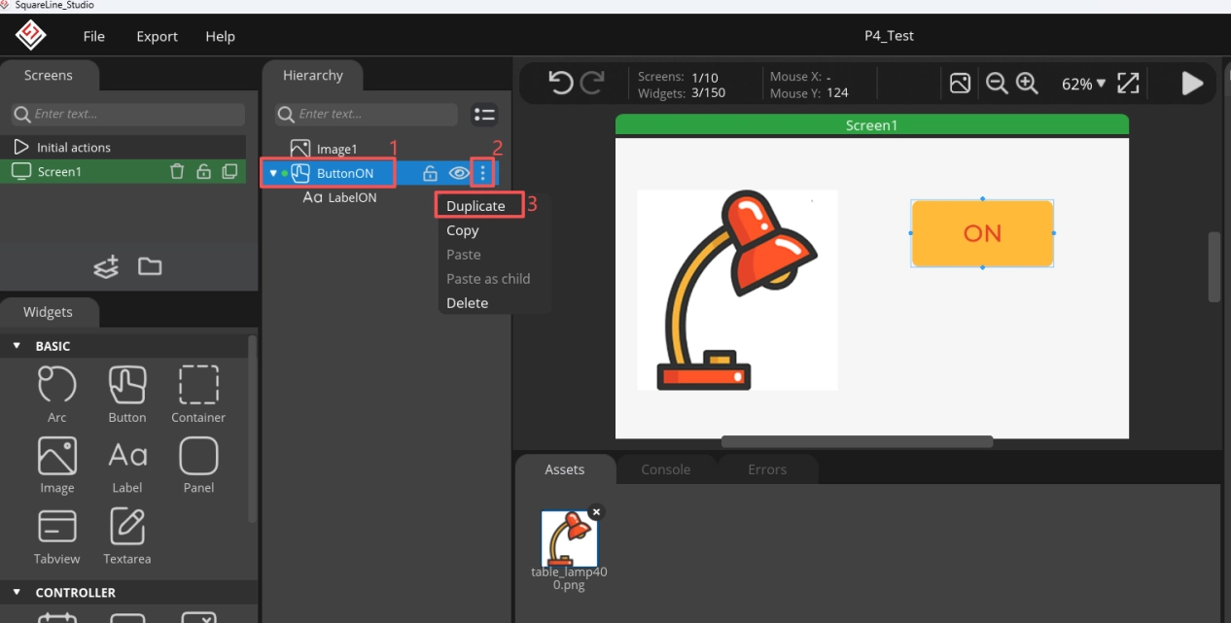Click the fit-to-screen expand icon
The width and height of the screenshot is (1231, 623).
pos(1128,84)
